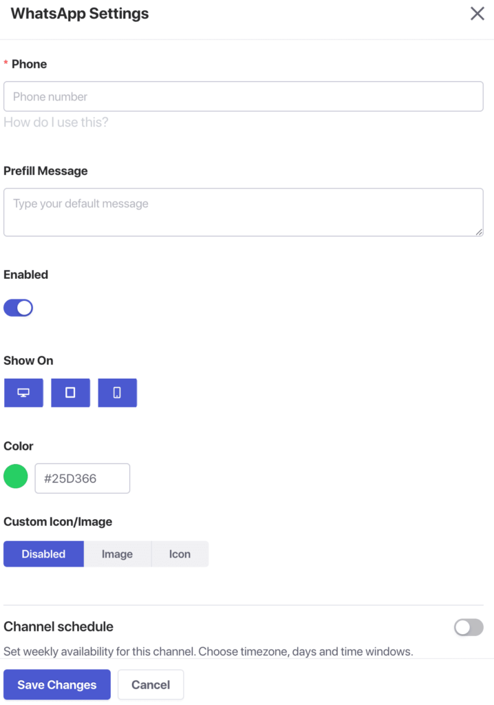Toggle tablet visibility under Show On

coord(70,392)
